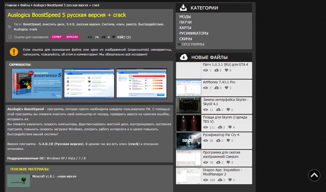Image resolution: width=326 pixels, height=192 pixels.
Task: Click the ключ tag link
Action: (121, 24)
